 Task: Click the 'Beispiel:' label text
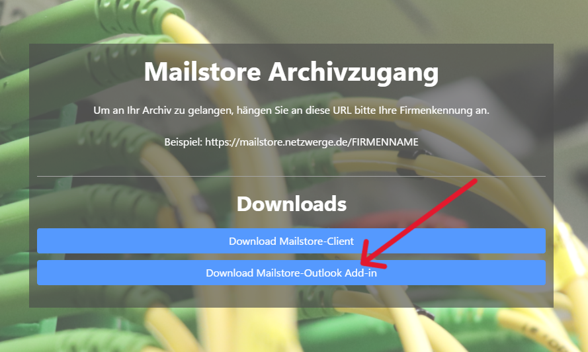[183, 142]
